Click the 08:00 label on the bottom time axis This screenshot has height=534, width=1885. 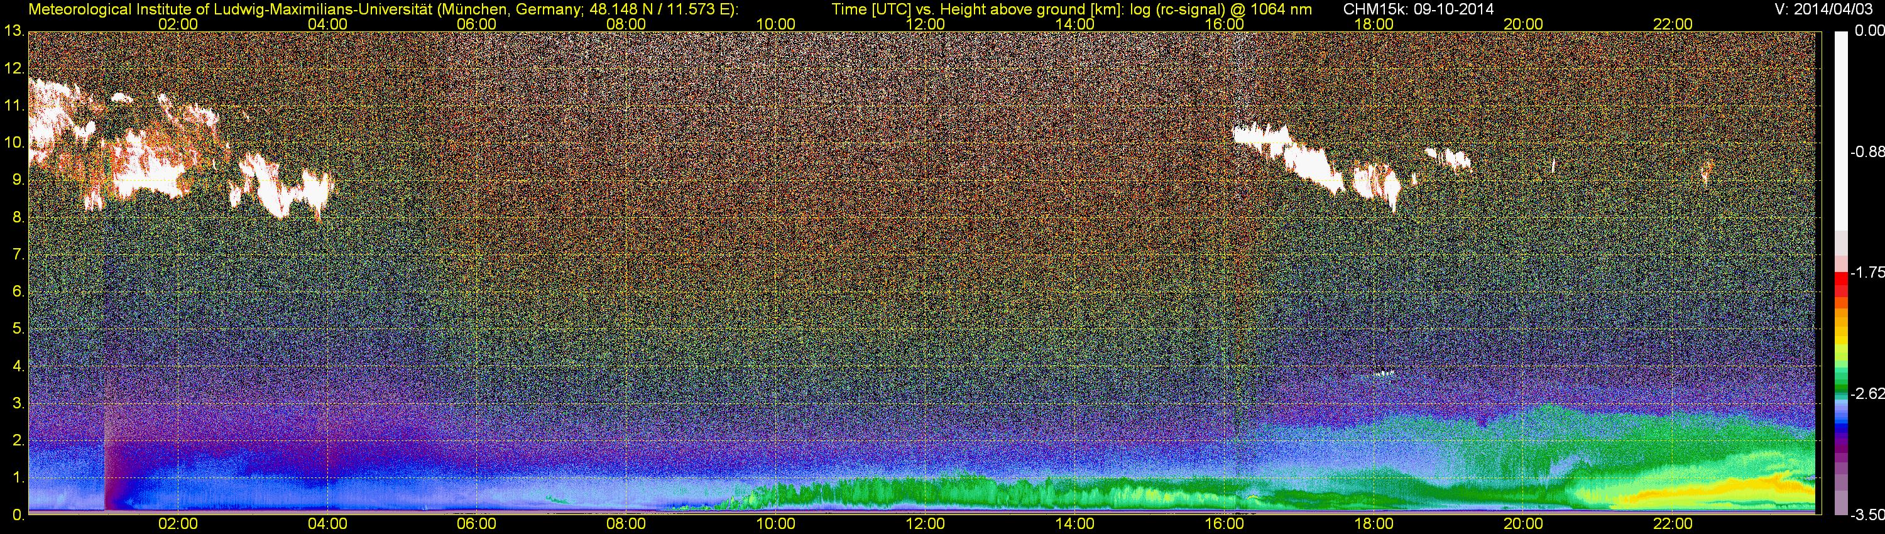click(626, 524)
